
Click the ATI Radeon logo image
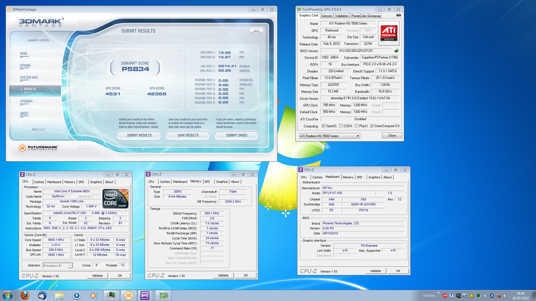[389, 33]
